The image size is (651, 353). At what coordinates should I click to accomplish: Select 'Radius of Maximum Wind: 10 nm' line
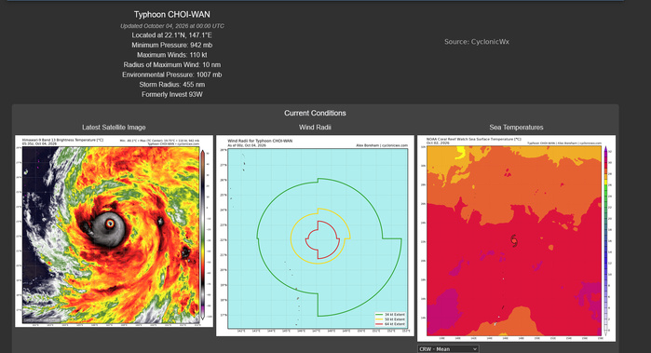tap(172, 65)
